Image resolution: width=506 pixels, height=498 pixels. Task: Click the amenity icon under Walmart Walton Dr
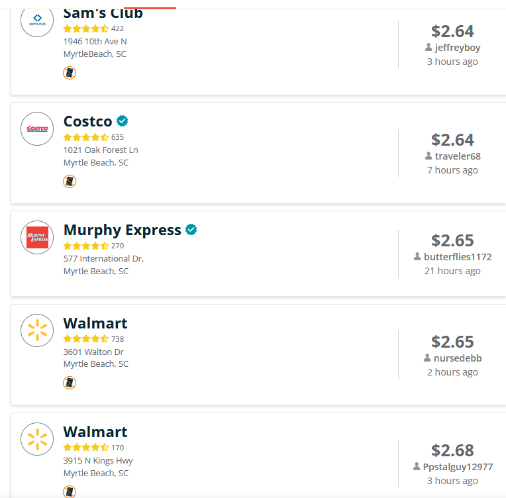tap(70, 383)
